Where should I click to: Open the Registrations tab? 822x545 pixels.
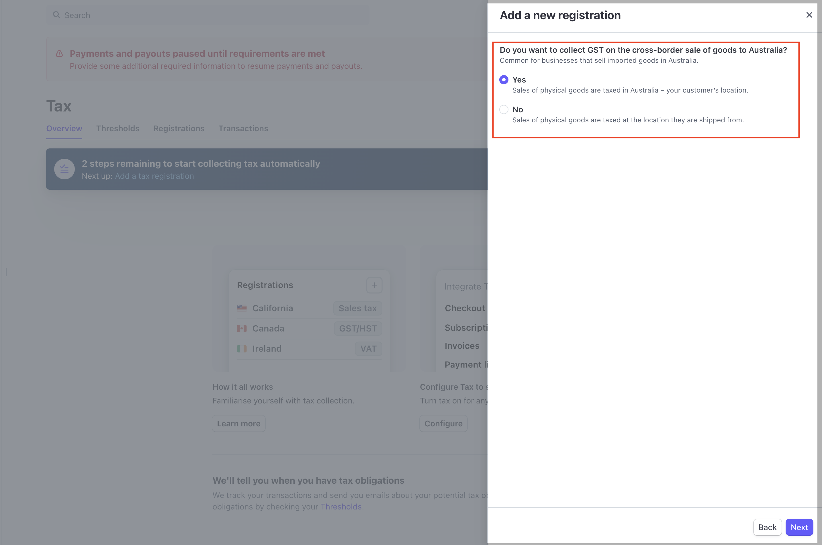(x=179, y=129)
